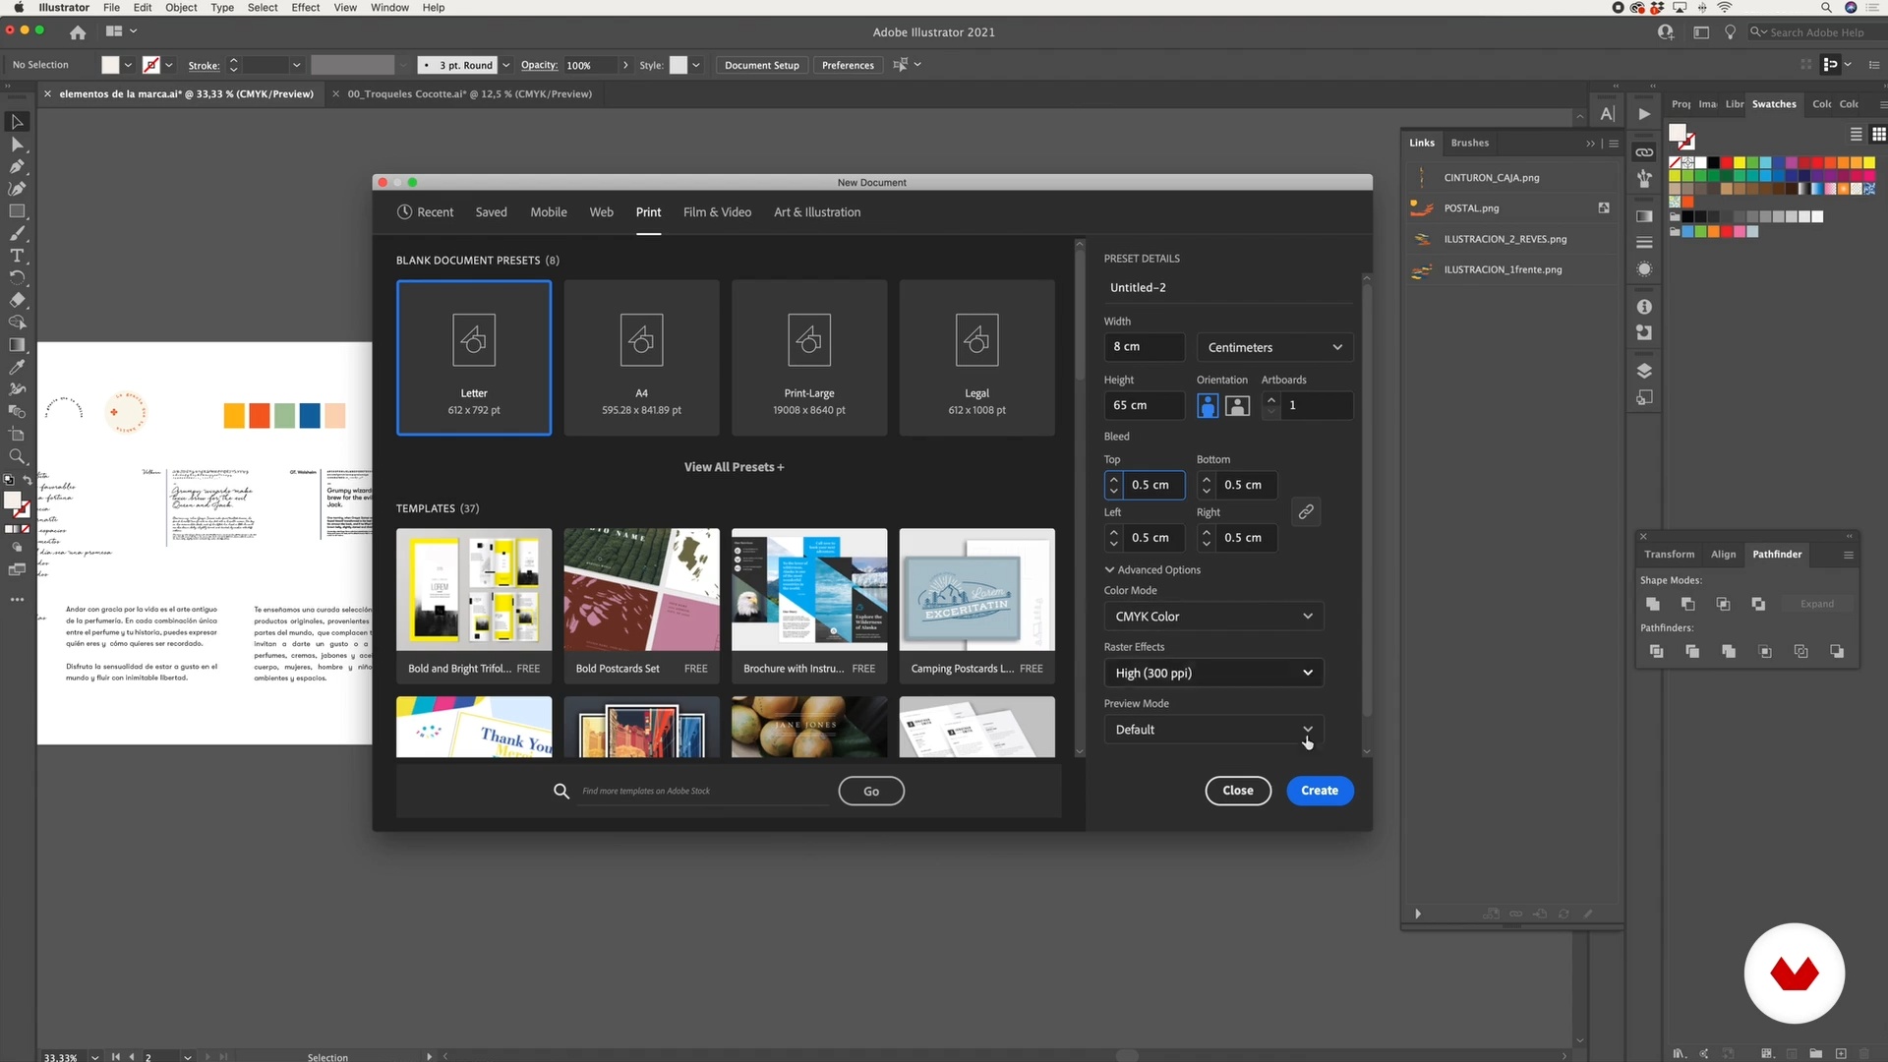
Task: Select the Paintbrush tool
Action: click(x=17, y=234)
